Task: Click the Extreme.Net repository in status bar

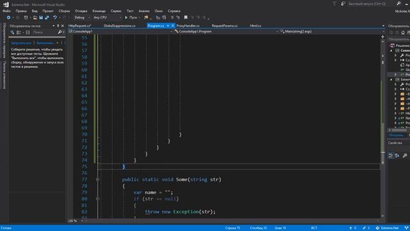Action: (x=387, y=228)
